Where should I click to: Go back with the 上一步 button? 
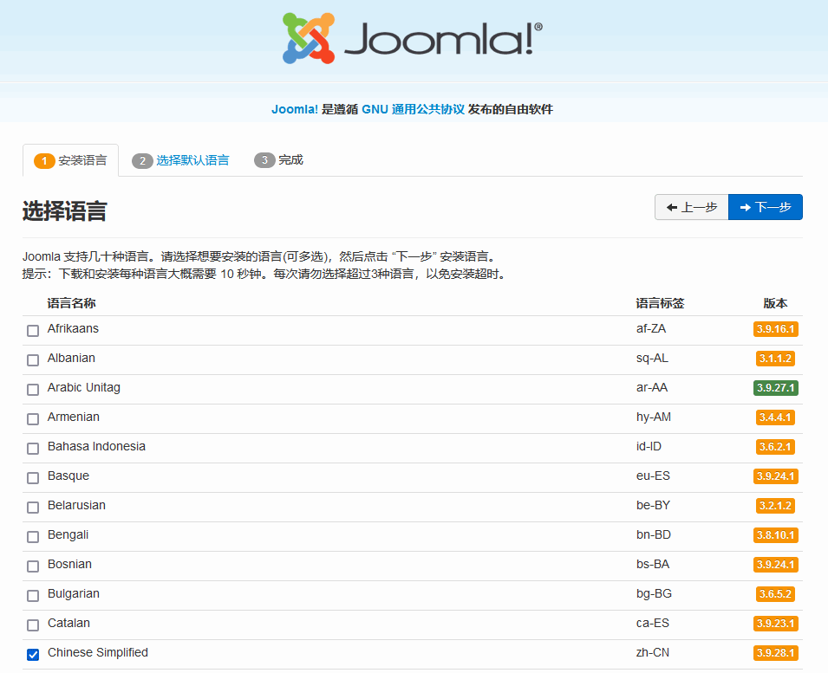[691, 207]
